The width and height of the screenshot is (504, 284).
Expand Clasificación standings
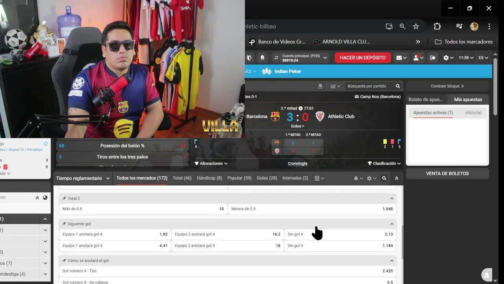click(x=384, y=163)
